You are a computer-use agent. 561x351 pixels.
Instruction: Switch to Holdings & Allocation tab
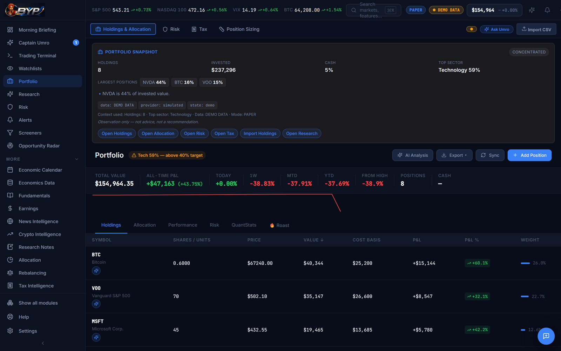coord(123,29)
